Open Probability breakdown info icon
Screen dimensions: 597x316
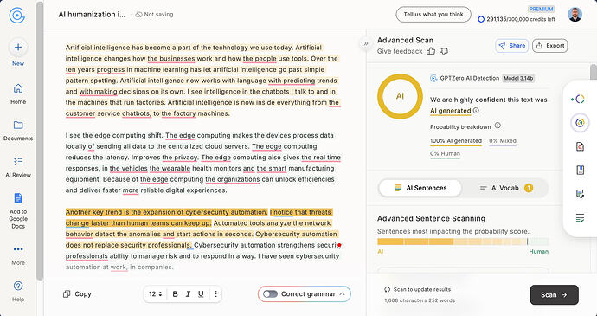(x=497, y=126)
